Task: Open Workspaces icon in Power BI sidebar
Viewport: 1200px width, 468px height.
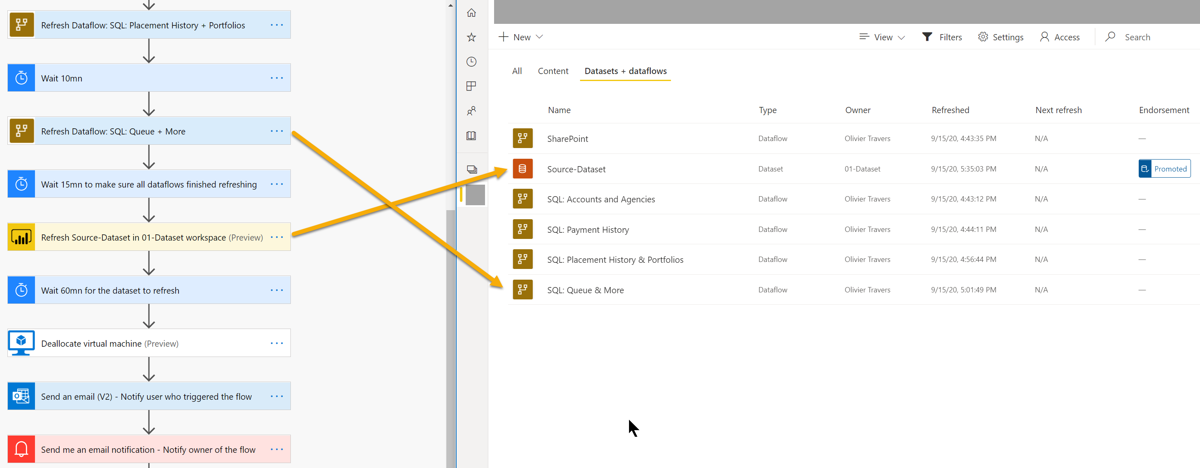Action: [x=472, y=169]
